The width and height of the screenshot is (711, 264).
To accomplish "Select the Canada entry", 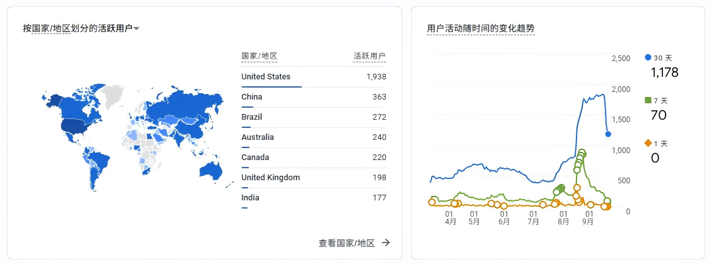I will [x=314, y=158].
